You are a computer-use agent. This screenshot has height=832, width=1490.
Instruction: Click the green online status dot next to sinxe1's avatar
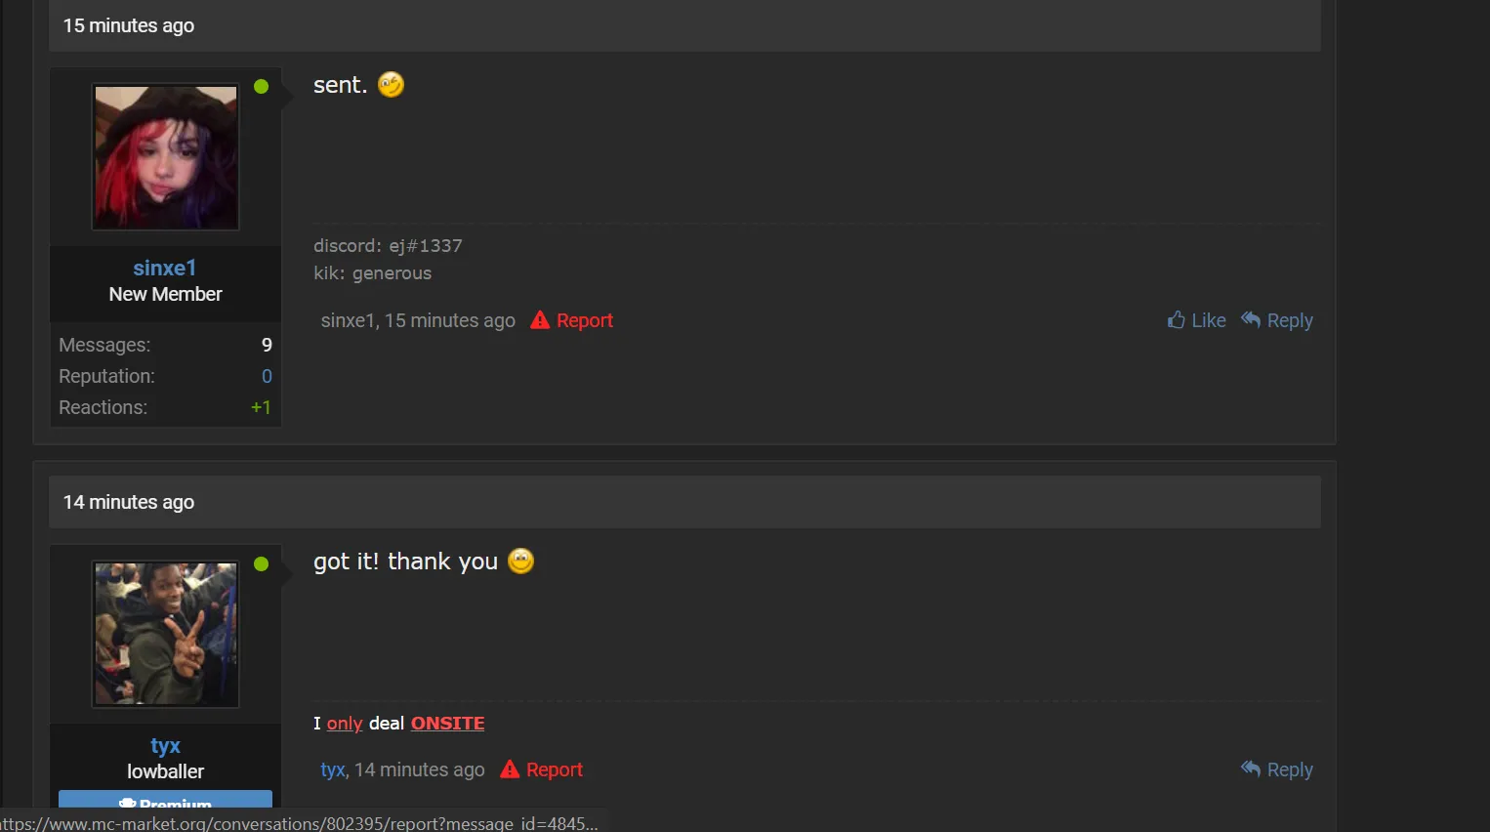[261, 87]
